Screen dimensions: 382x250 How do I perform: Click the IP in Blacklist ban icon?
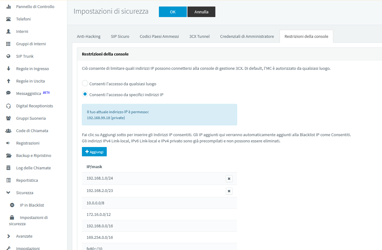12,205
